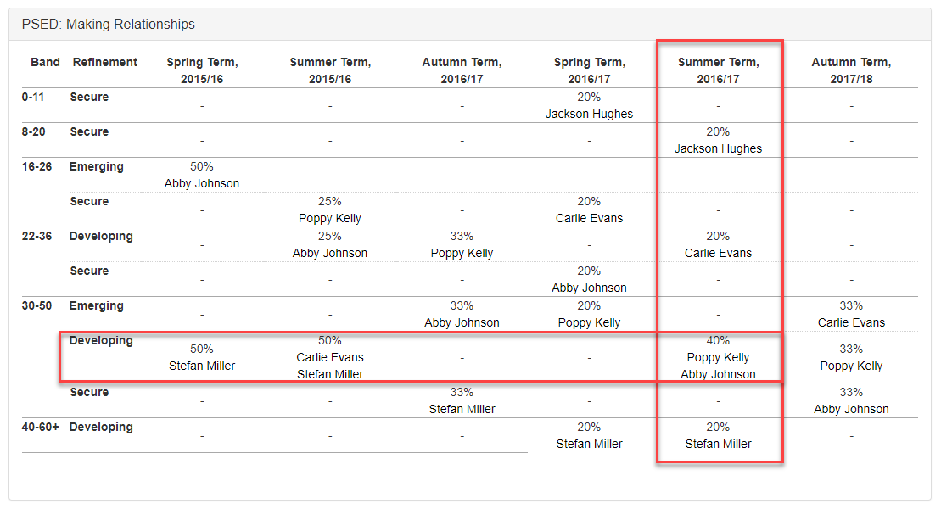Image resolution: width=941 pixels, height=509 pixels.
Task: Click the Summer Term, 2015/16 column header
Action: pyautogui.click(x=330, y=70)
